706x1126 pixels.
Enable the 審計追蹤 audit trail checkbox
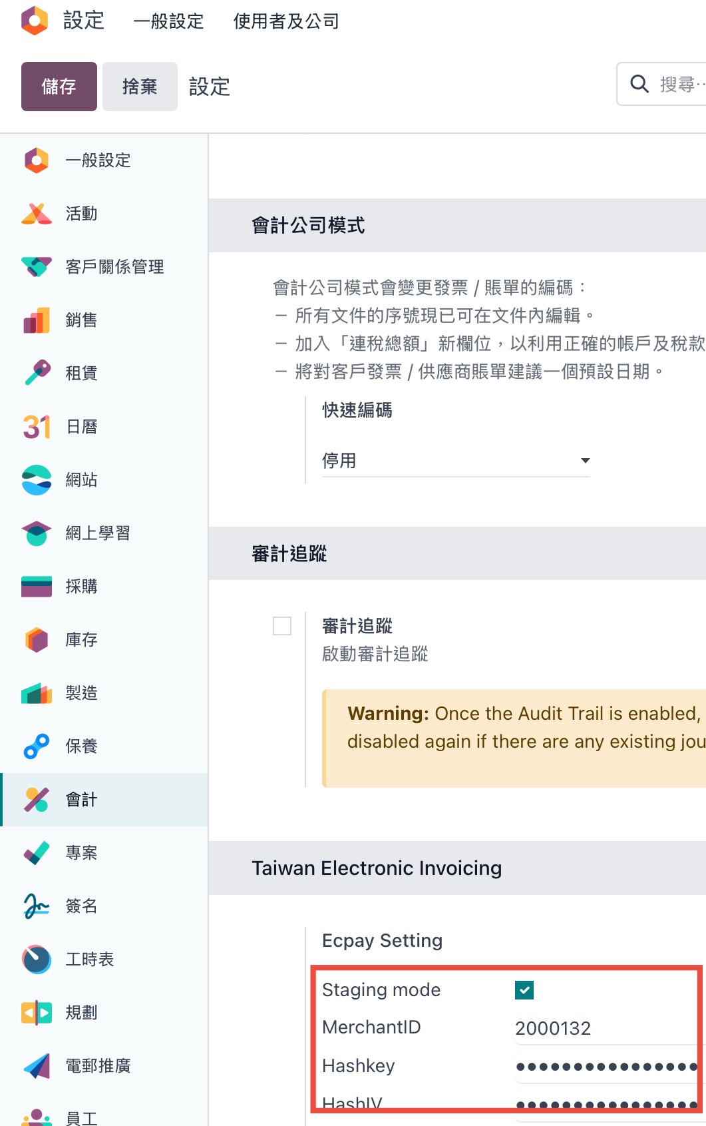282,626
